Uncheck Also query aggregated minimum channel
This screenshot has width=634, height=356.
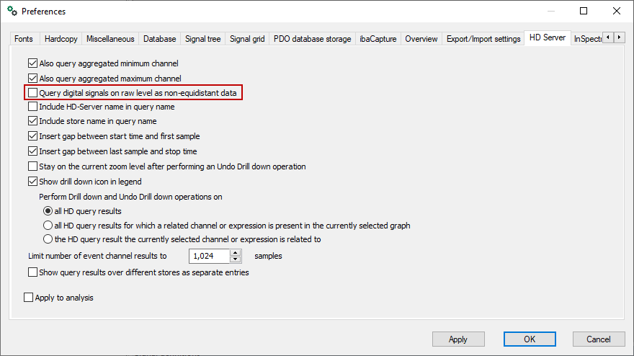[x=32, y=63]
